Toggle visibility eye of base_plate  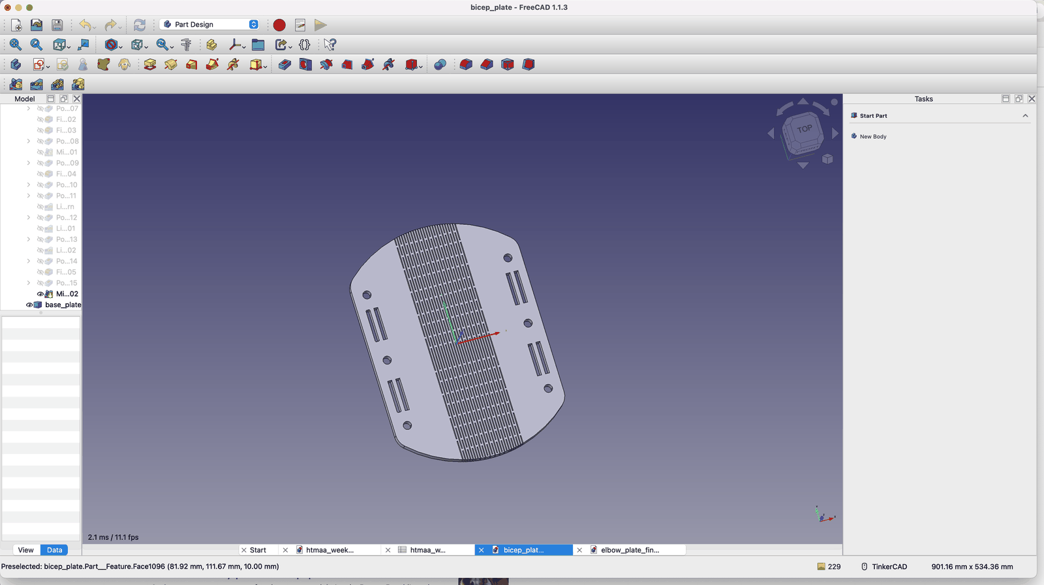(x=29, y=305)
